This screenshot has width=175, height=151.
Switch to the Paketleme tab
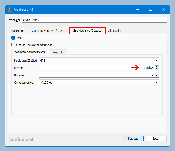click(18, 31)
